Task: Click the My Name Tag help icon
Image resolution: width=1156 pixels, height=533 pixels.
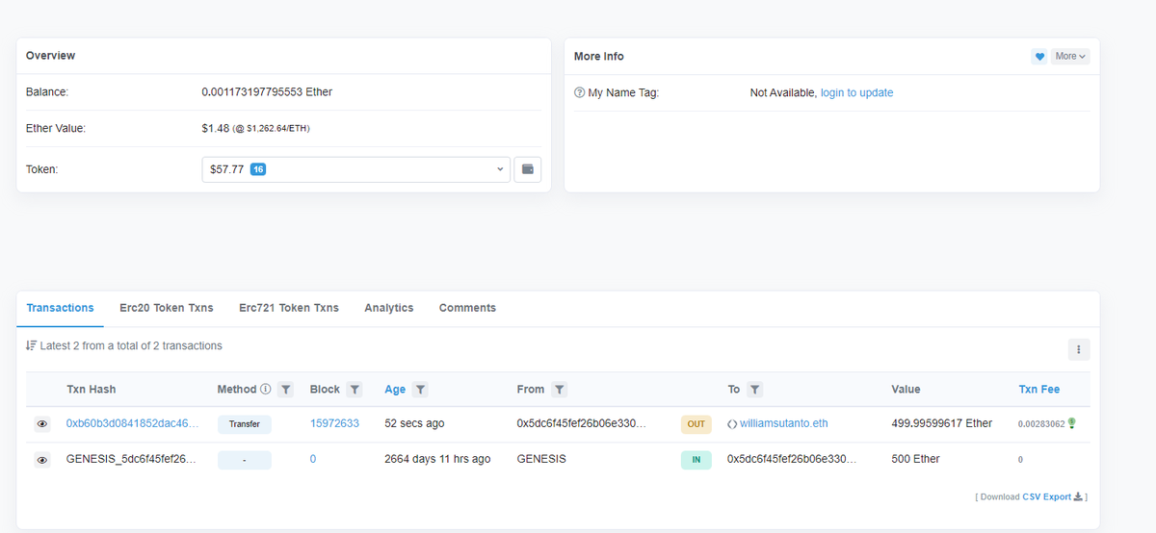Action: [x=579, y=93]
